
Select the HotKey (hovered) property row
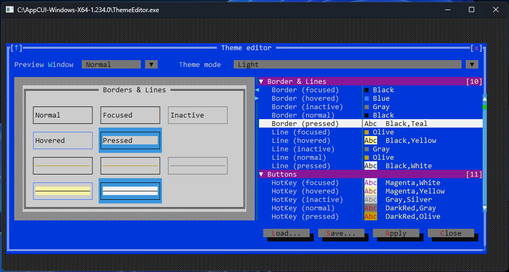(x=371, y=191)
